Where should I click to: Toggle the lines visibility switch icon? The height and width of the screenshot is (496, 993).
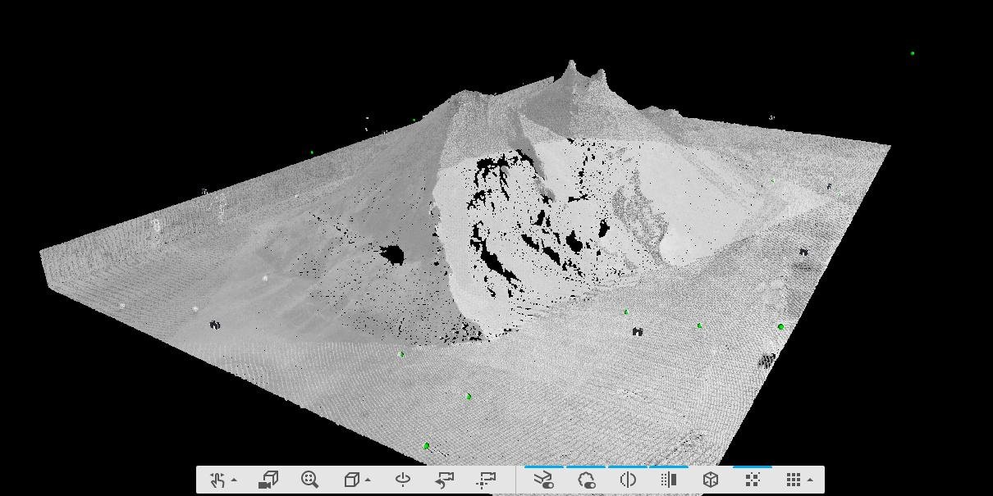point(544,480)
